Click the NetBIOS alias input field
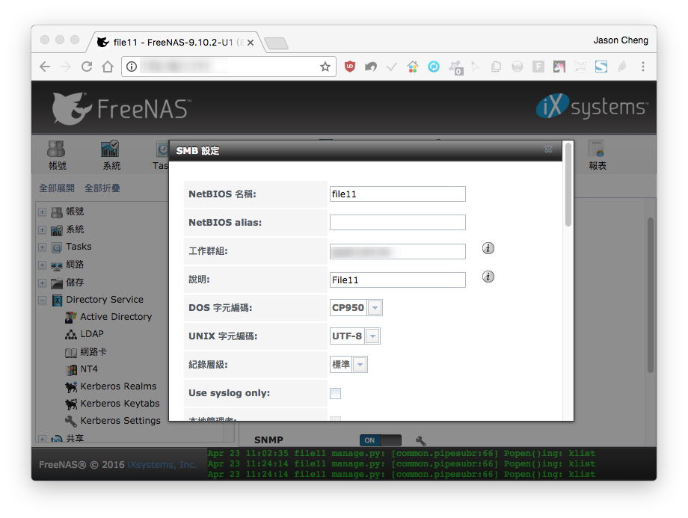 pyautogui.click(x=398, y=223)
